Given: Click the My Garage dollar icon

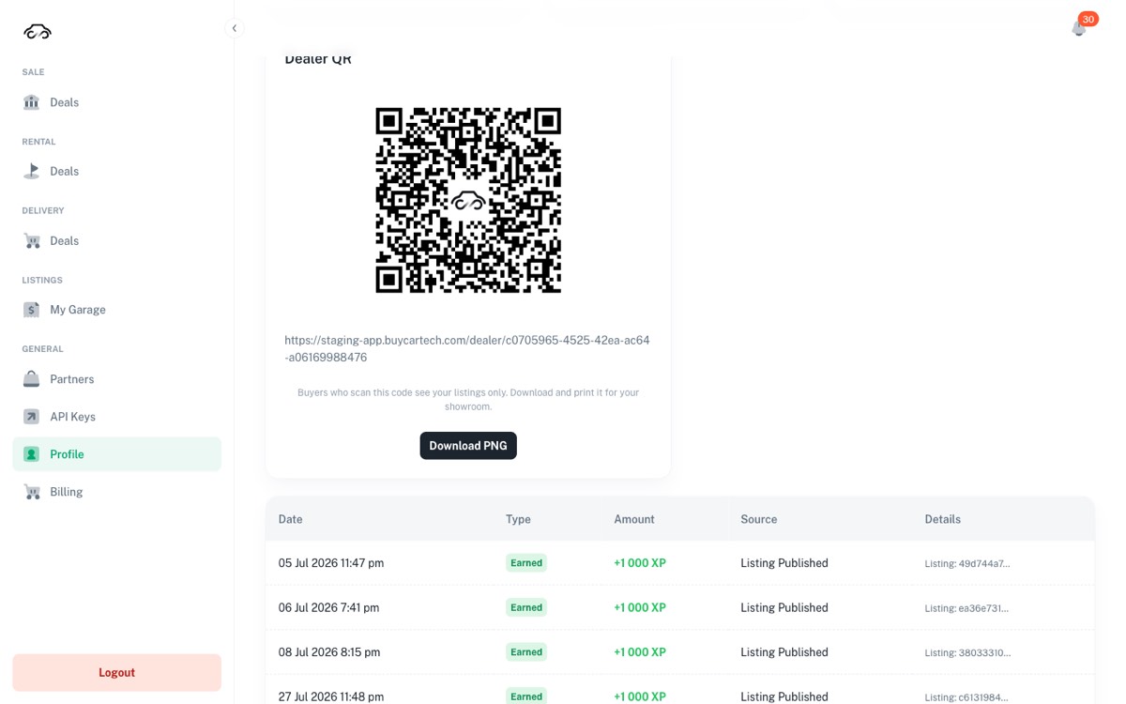Looking at the screenshot, I should click(32, 310).
